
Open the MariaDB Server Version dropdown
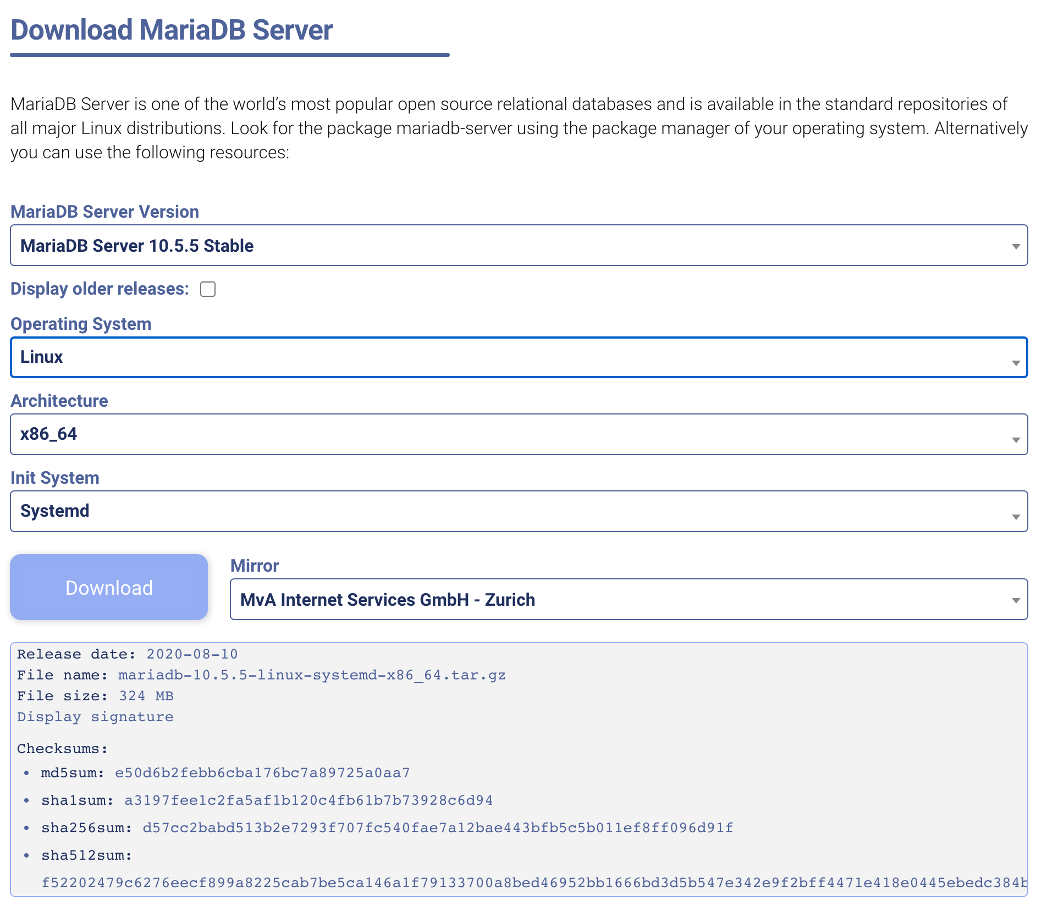click(x=518, y=246)
